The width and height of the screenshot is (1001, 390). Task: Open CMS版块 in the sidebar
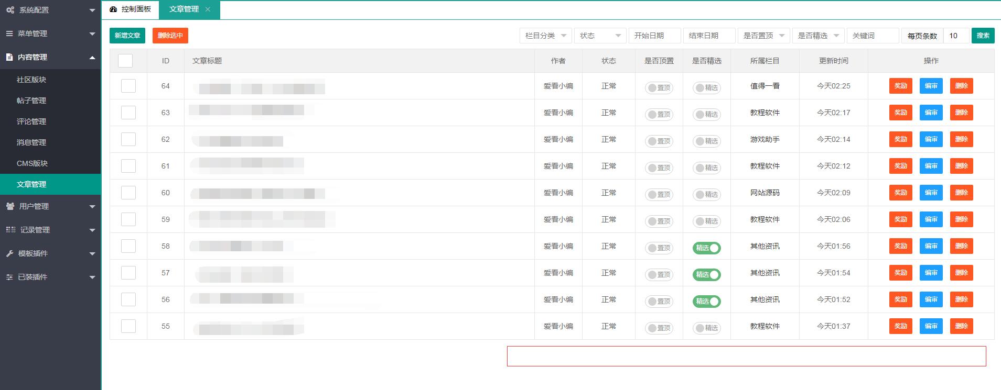point(50,163)
